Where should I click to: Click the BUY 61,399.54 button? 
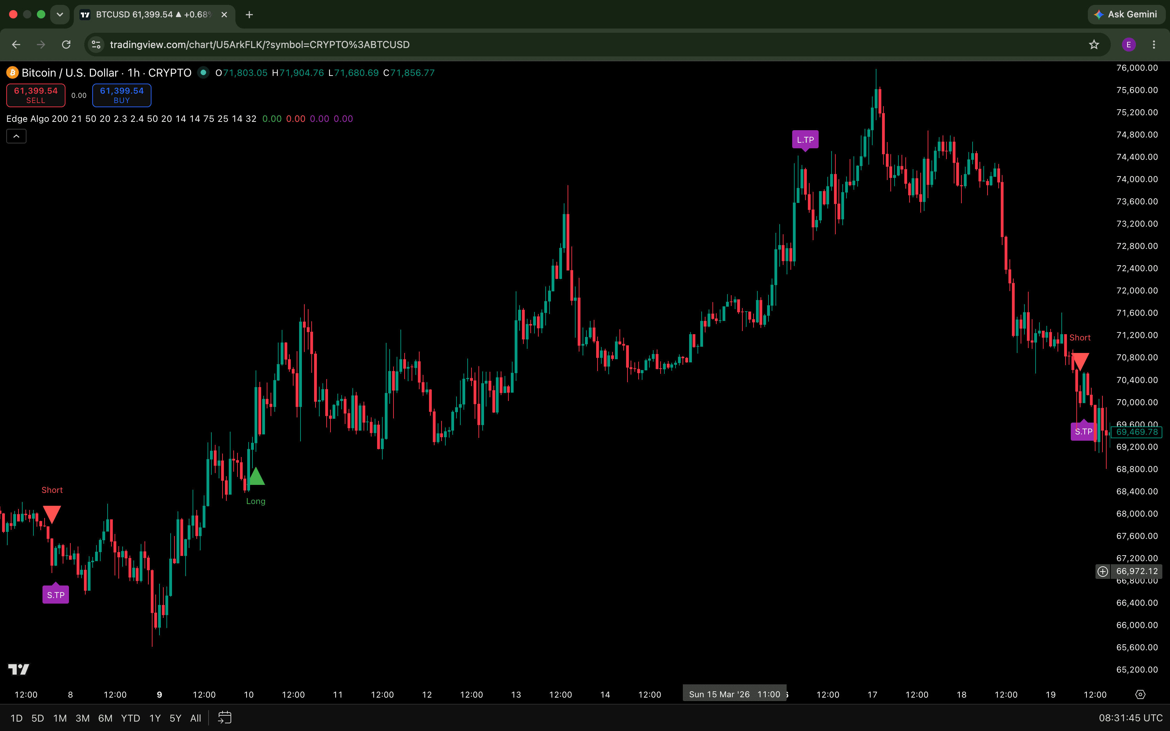pyautogui.click(x=122, y=95)
